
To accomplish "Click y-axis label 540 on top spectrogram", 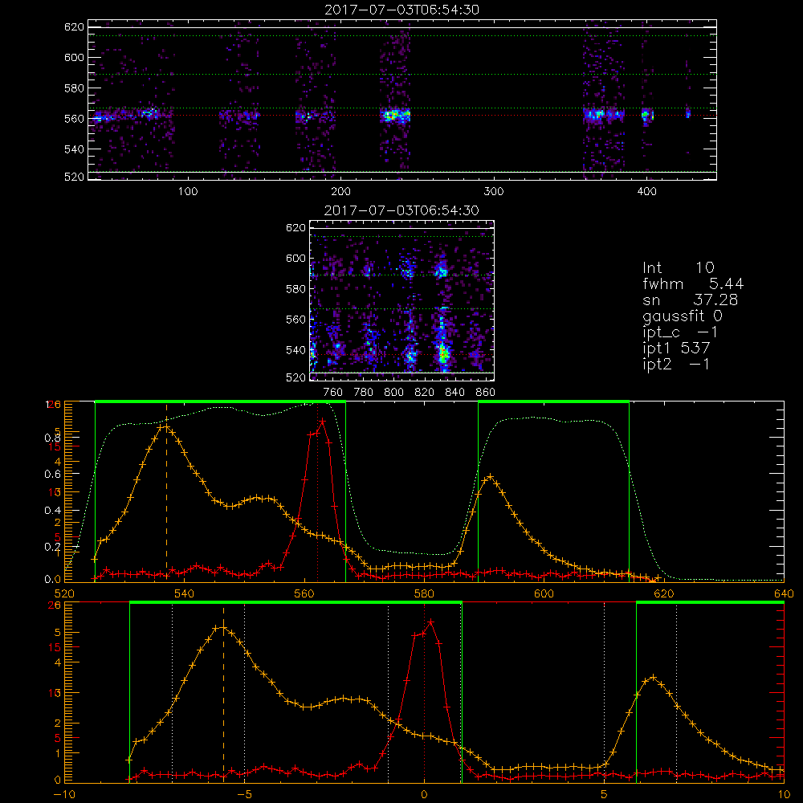I will point(74,149).
